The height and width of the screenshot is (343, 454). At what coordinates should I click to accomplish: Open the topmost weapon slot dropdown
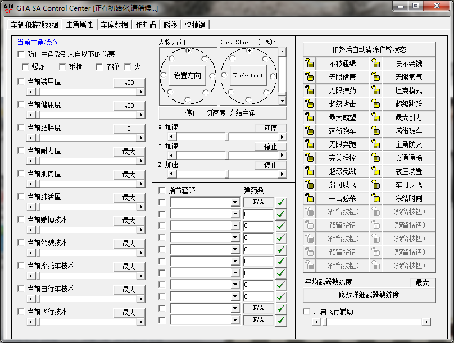pos(235,202)
